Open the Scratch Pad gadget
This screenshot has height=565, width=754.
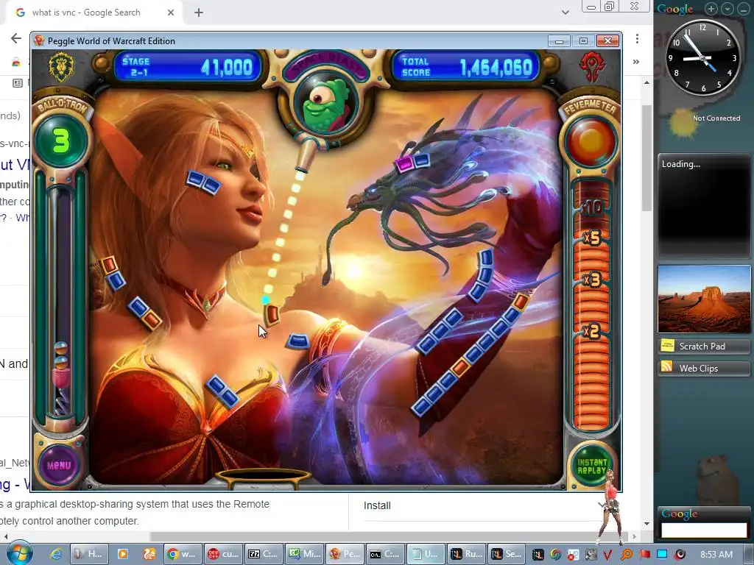703,346
